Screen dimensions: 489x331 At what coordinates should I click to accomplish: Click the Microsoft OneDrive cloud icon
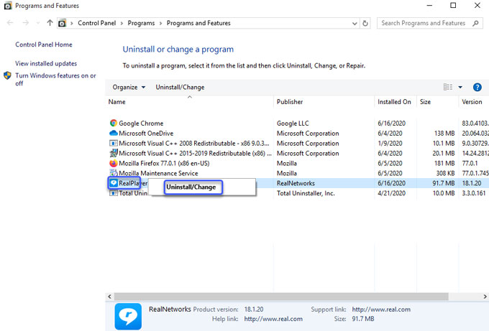114,133
